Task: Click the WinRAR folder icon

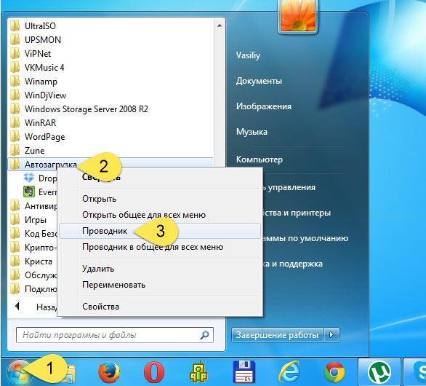Action: 15,123
